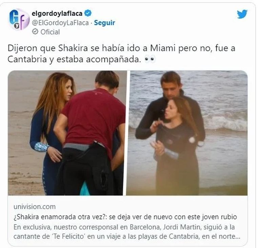
Task: Click the word Shakira in the tweet text
Action: coord(73,48)
